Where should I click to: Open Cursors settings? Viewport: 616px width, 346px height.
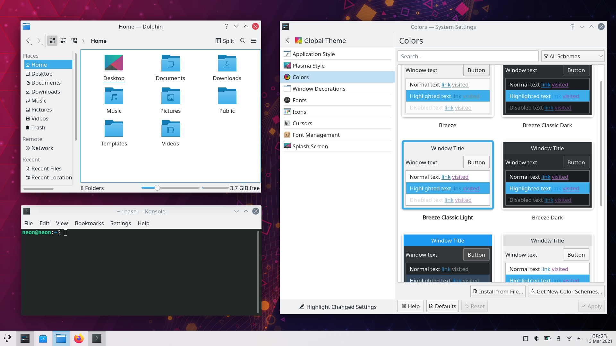tap(337, 123)
